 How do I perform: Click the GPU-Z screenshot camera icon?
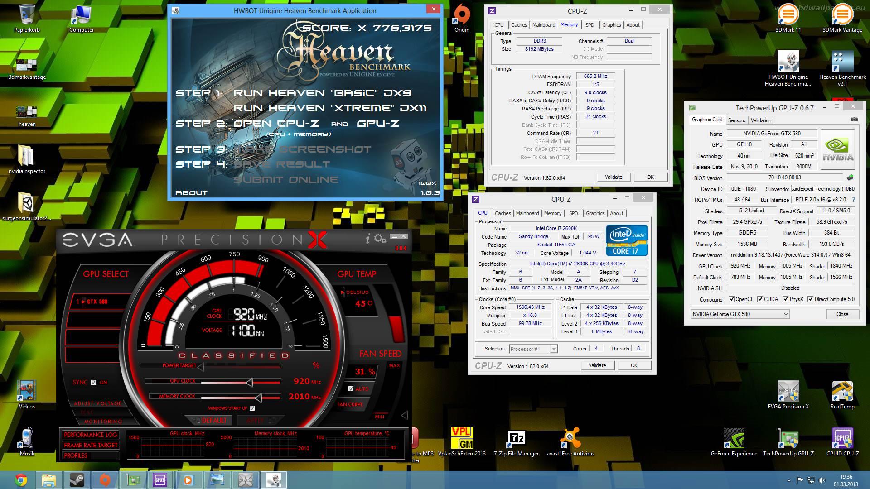854,120
